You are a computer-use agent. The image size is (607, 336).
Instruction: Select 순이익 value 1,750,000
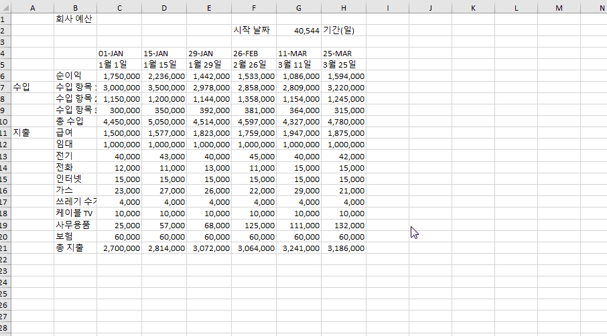(119, 76)
